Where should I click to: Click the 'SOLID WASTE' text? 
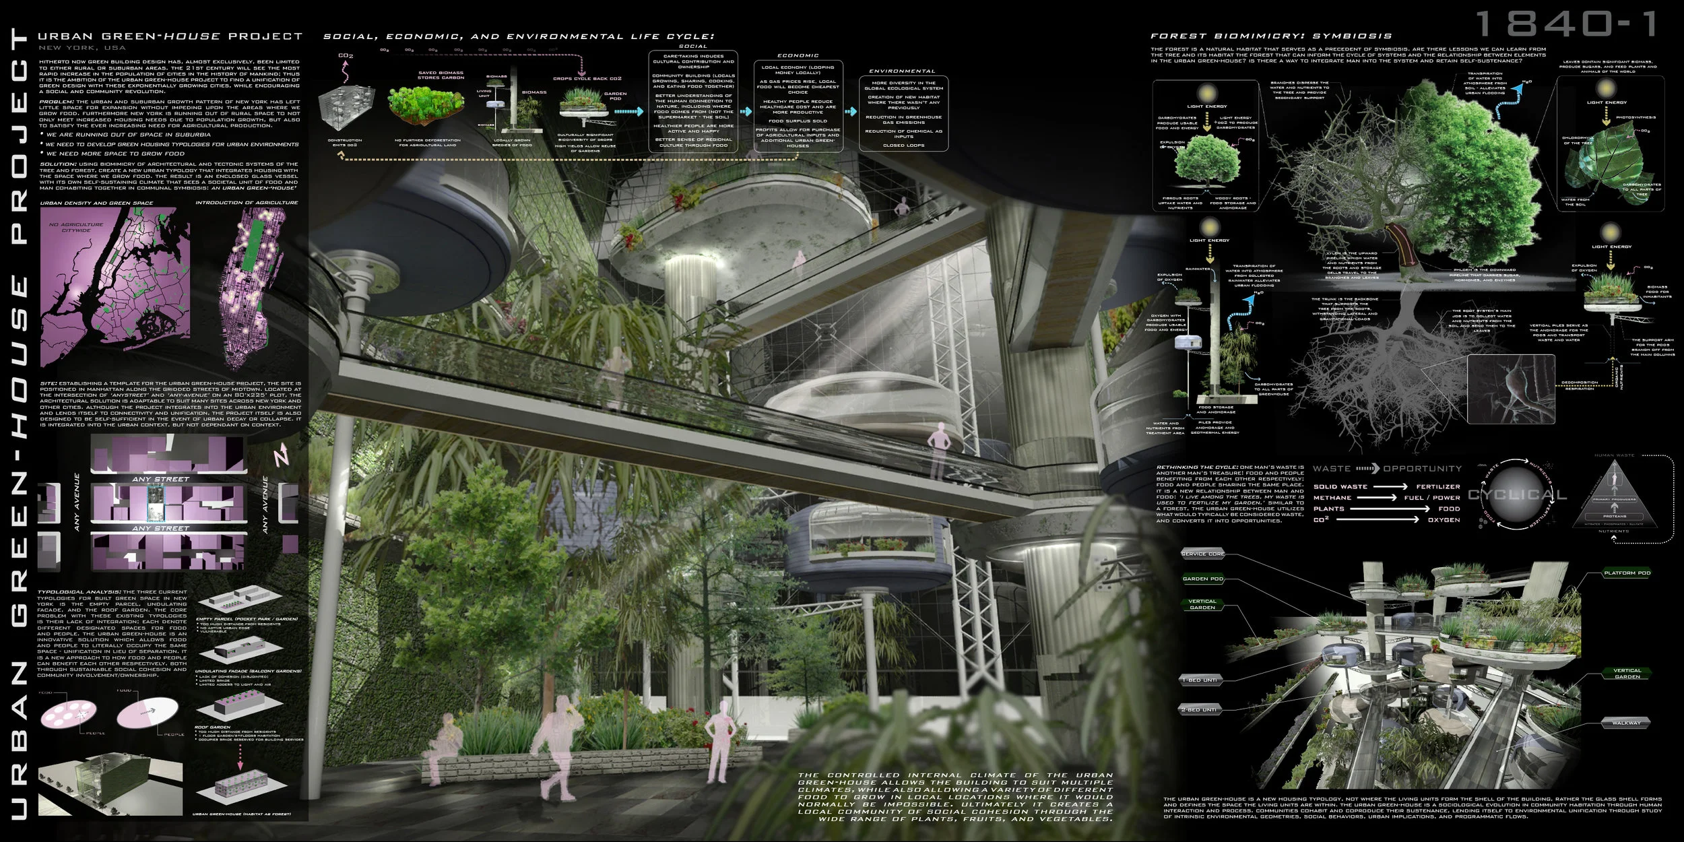[x=1340, y=486]
